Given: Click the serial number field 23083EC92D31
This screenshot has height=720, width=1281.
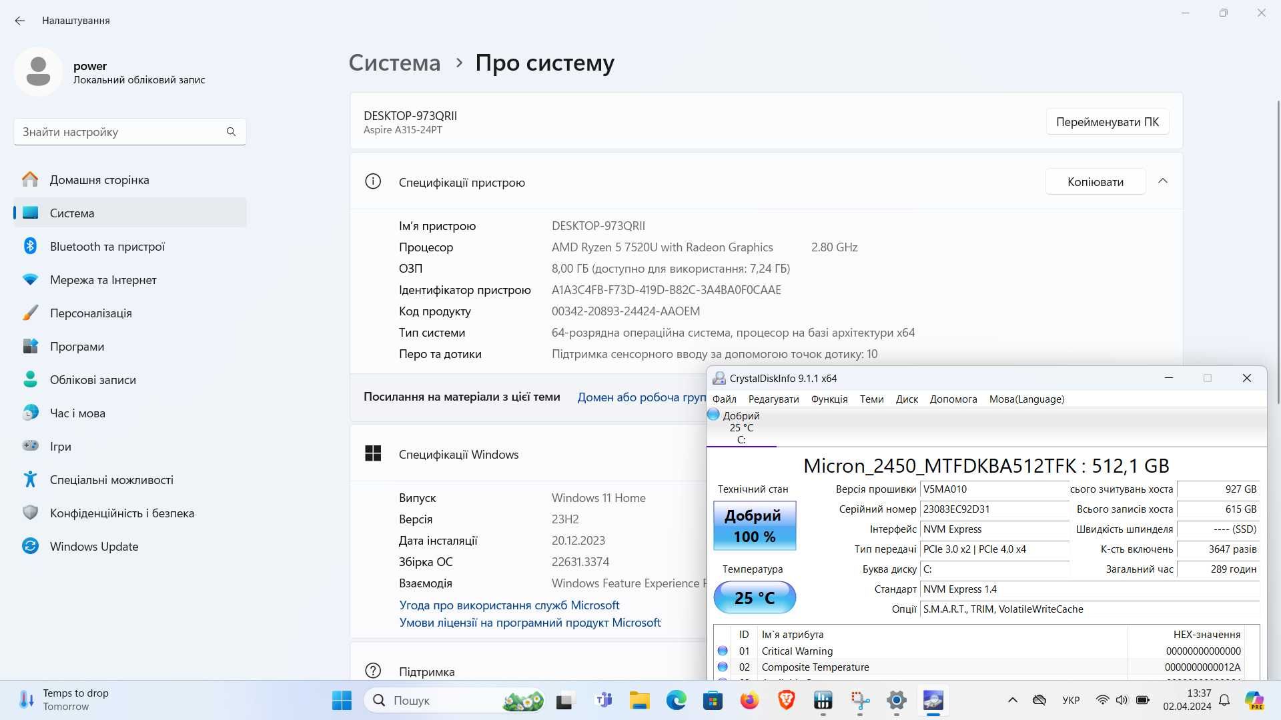Looking at the screenshot, I should [994, 509].
